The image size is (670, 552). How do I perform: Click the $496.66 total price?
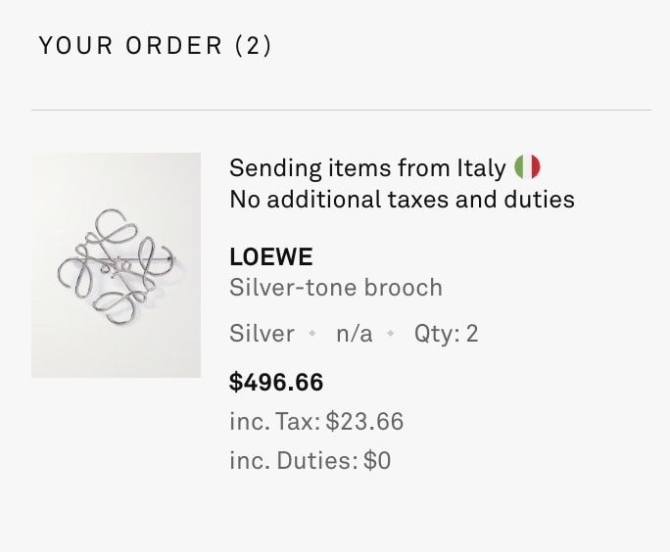click(x=276, y=382)
